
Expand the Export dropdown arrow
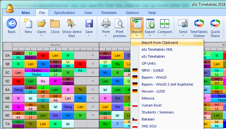click(150, 36)
